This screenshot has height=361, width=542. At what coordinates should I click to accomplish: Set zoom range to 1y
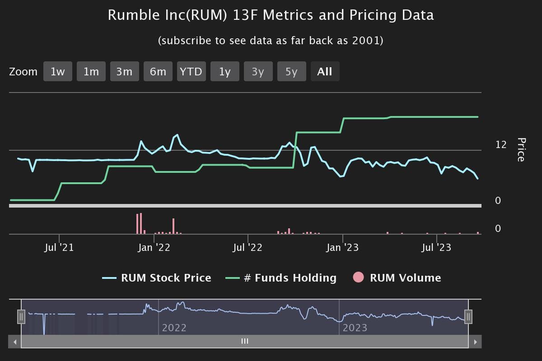225,71
